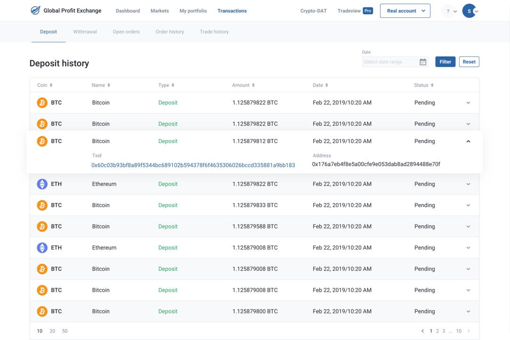Switch to the Trade history tab
This screenshot has width=510, height=340.
[214, 32]
